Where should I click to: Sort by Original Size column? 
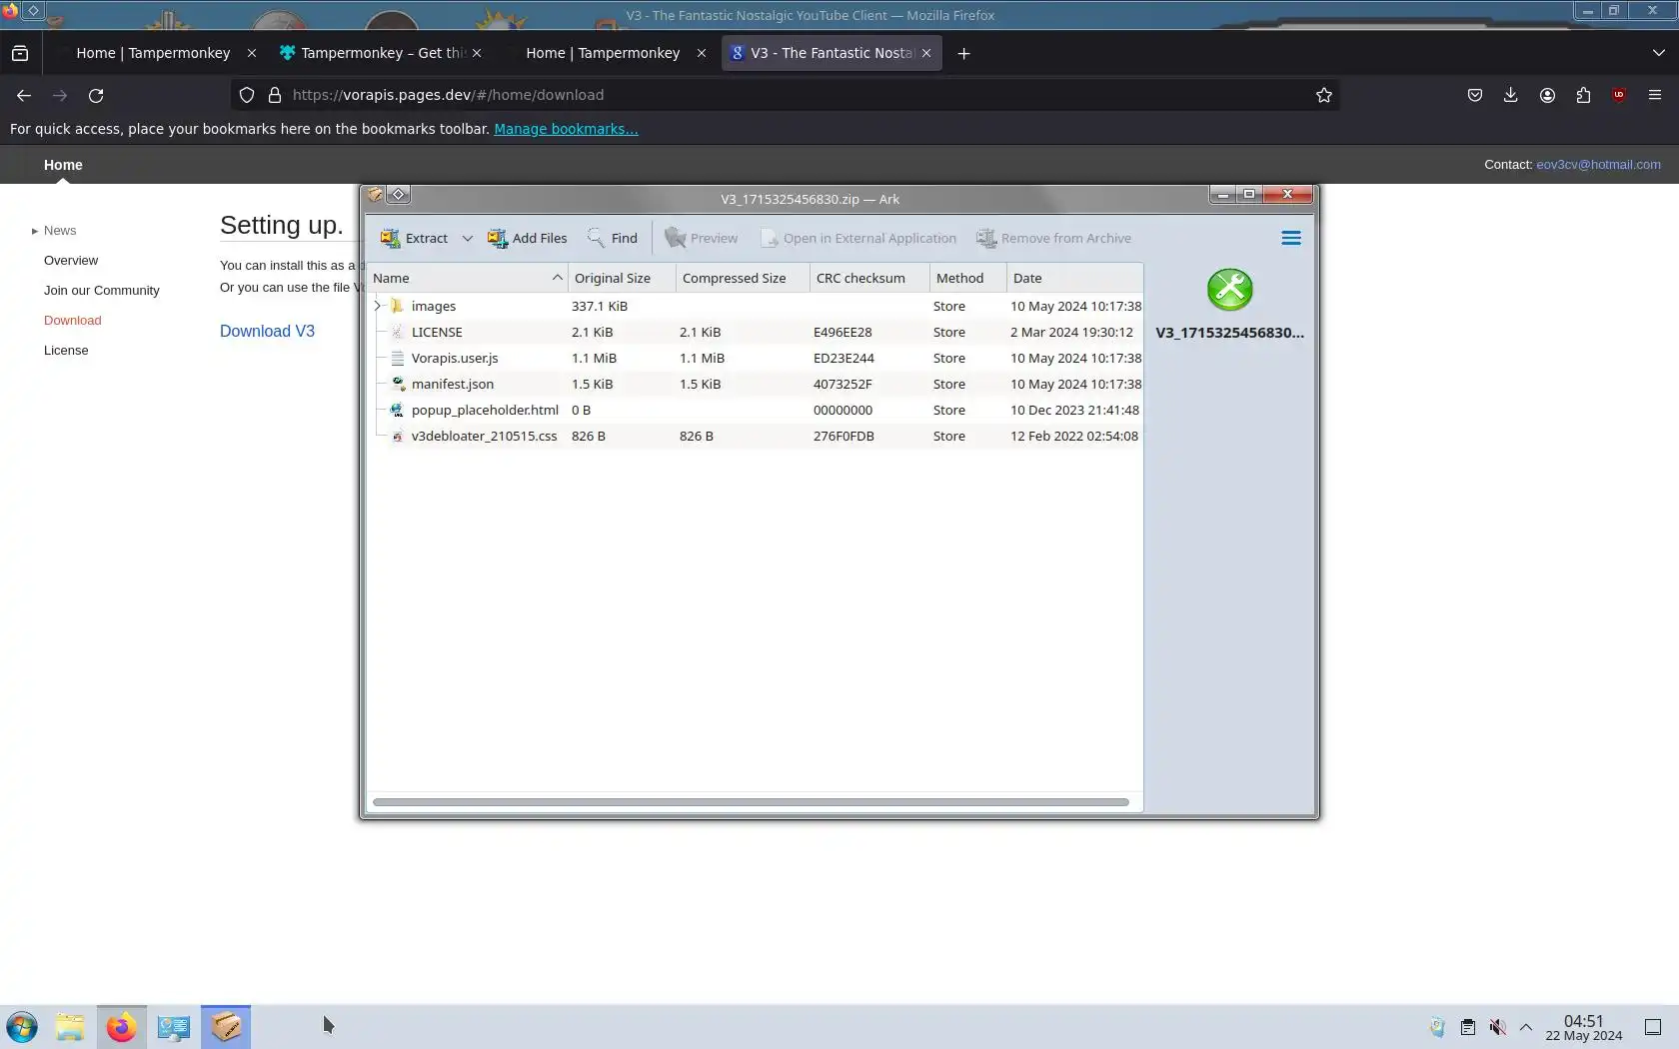pos(622,278)
